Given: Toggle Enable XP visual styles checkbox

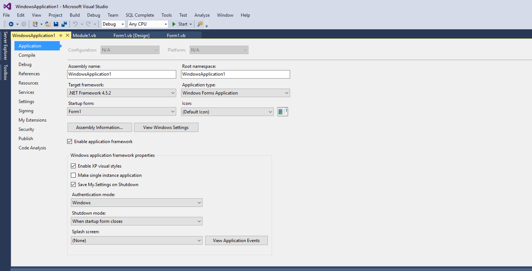Looking at the screenshot, I should pyautogui.click(x=73, y=166).
